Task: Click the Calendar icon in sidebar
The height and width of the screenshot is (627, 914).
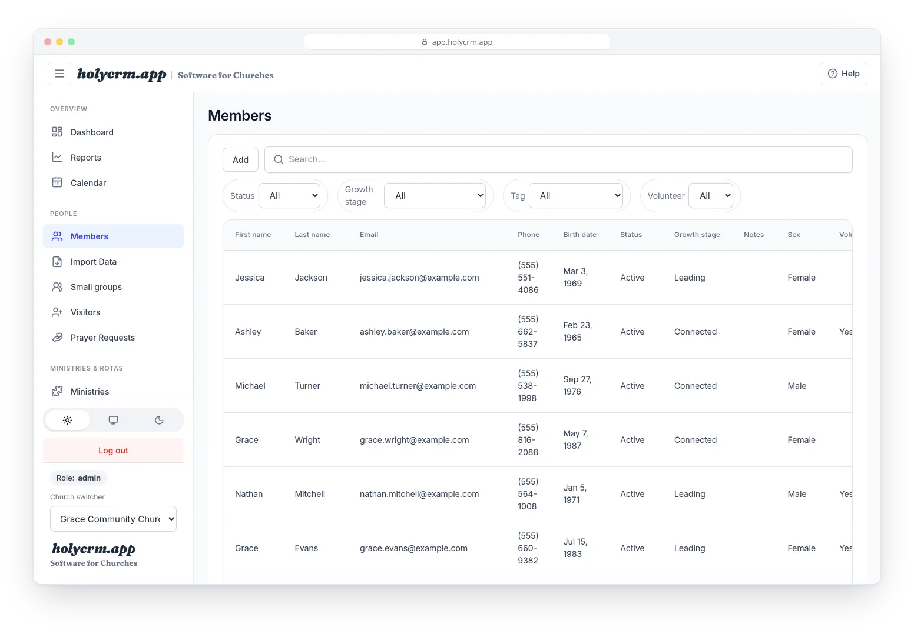Action: click(x=57, y=182)
